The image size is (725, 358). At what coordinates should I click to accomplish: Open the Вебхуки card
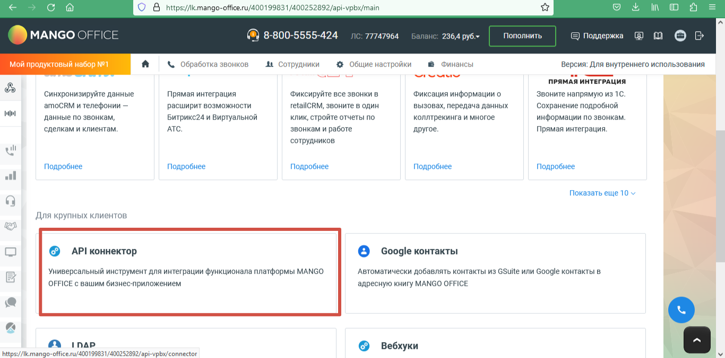point(495,343)
